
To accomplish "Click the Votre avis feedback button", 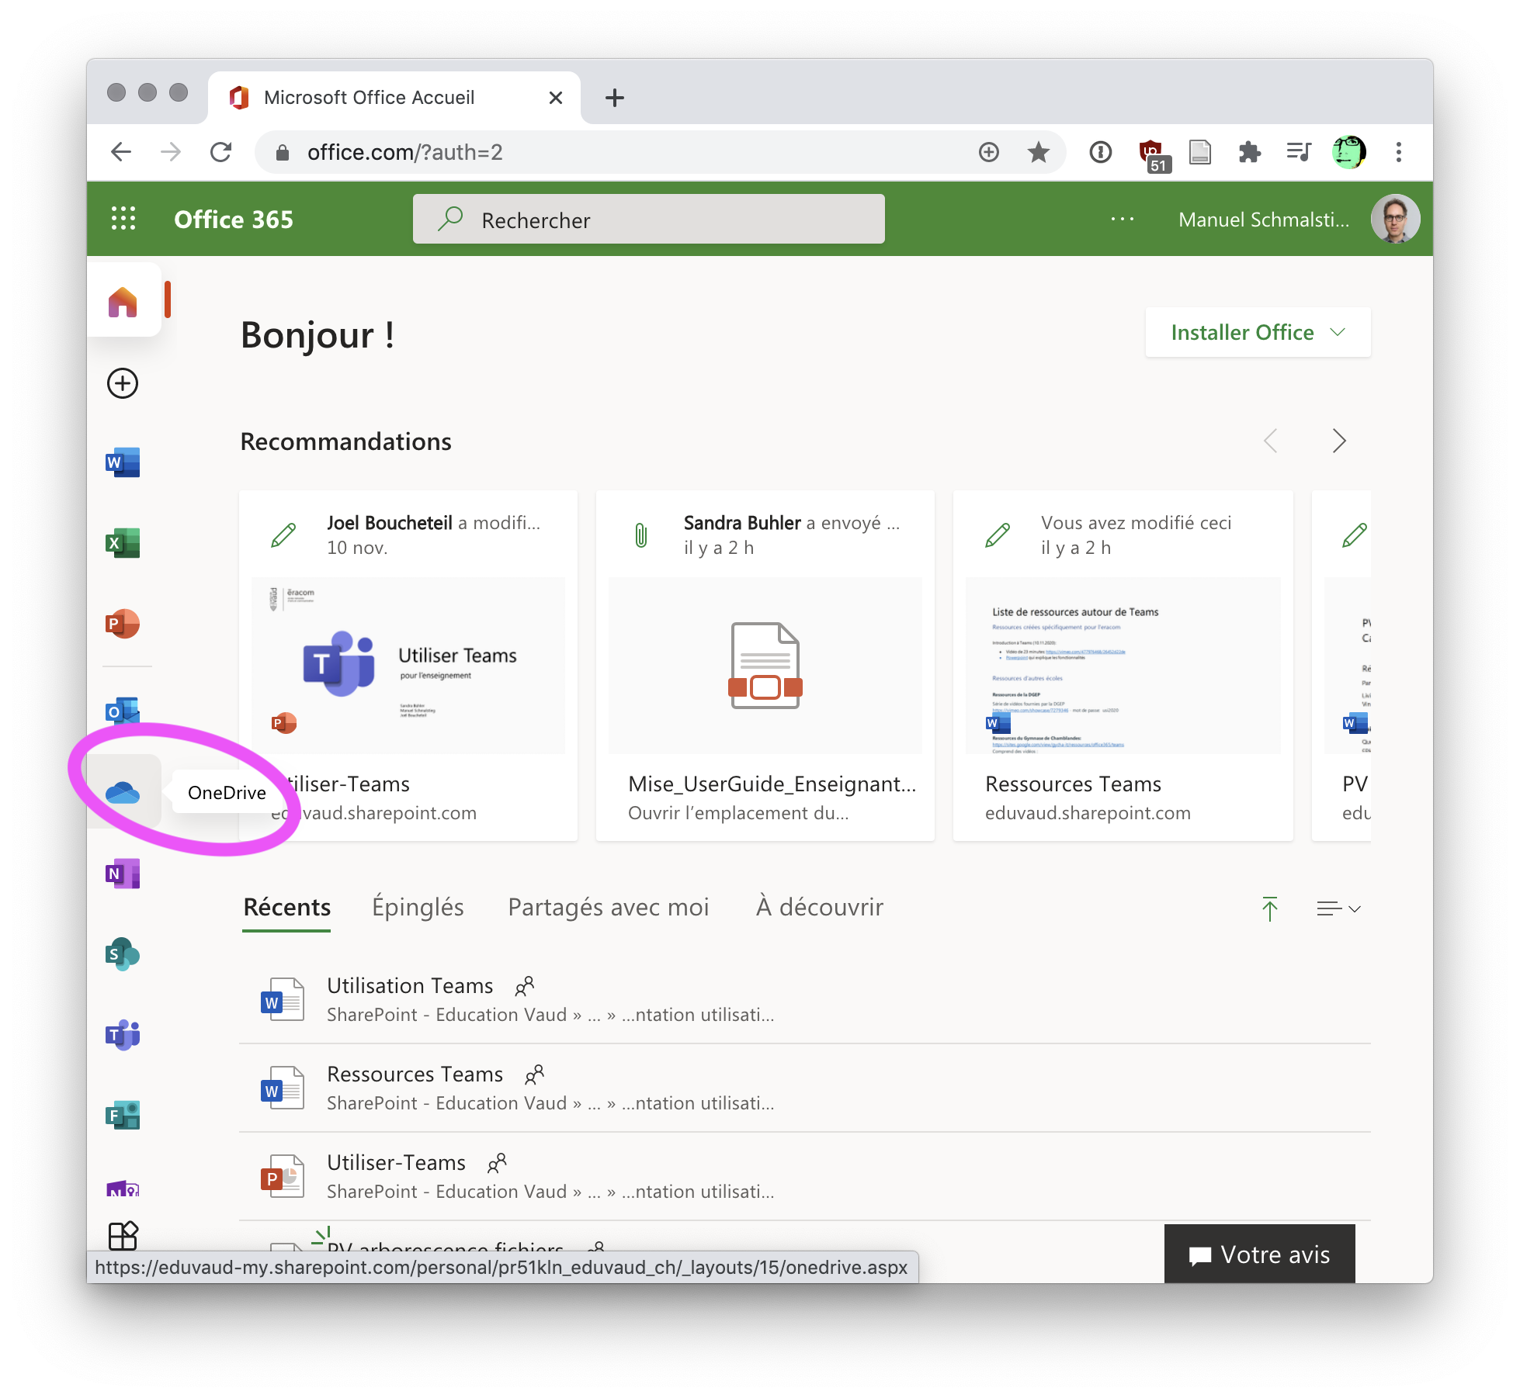I will click(1259, 1254).
